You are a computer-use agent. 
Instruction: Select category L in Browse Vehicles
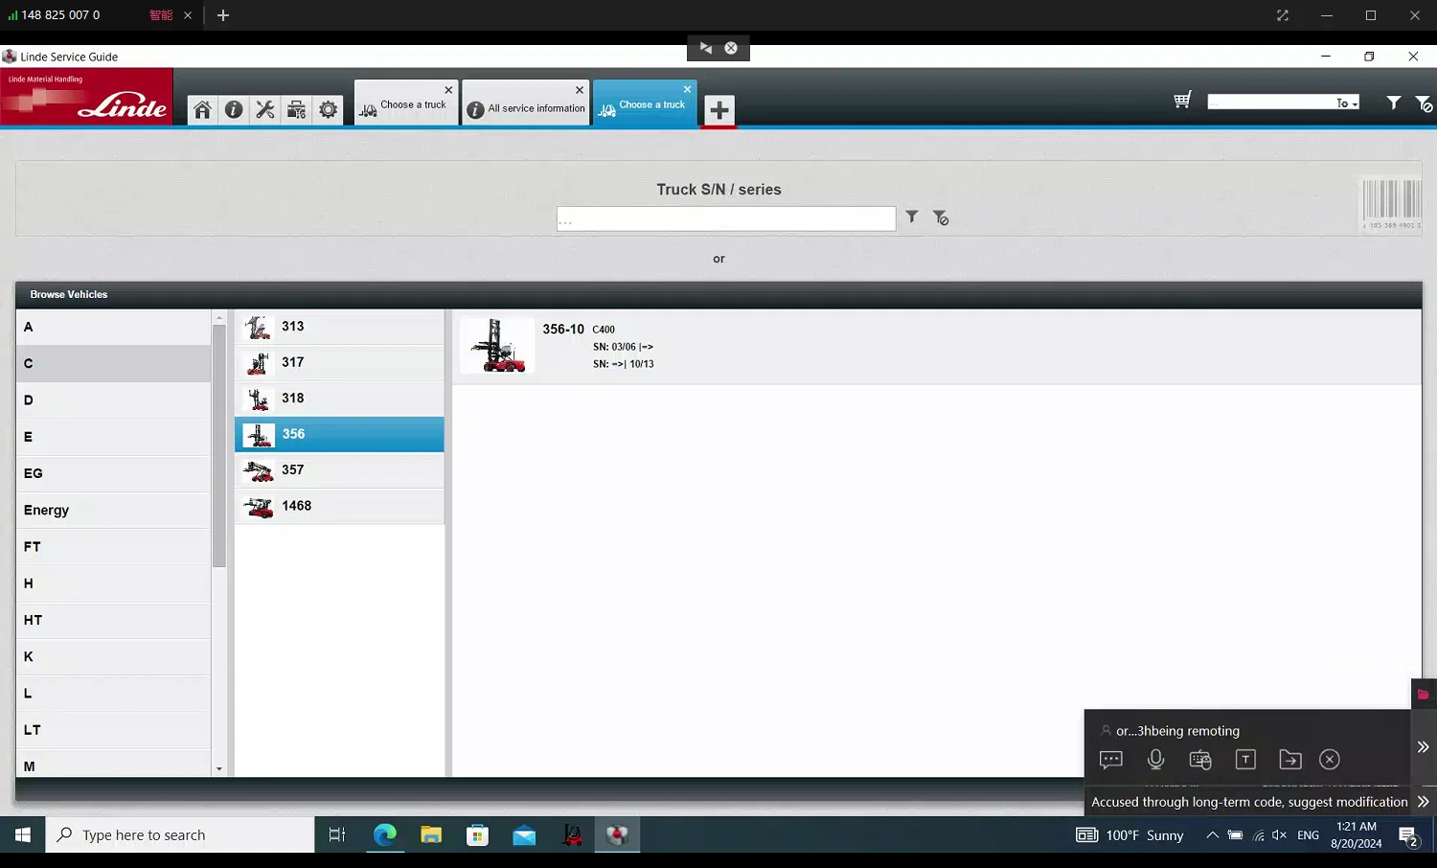[114, 694]
